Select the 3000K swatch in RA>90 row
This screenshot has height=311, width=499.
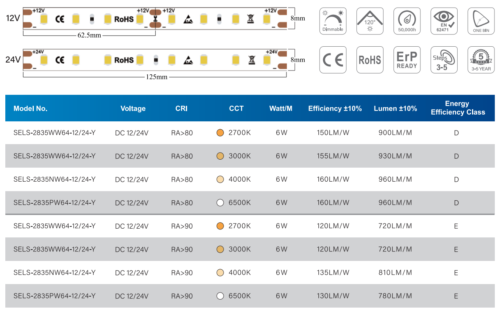click(220, 249)
